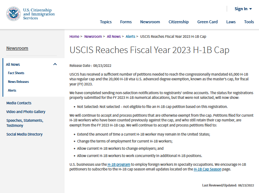Click the 'Extend the amount of time' bullet
Screen dimensions: 259x193
[144, 134]
